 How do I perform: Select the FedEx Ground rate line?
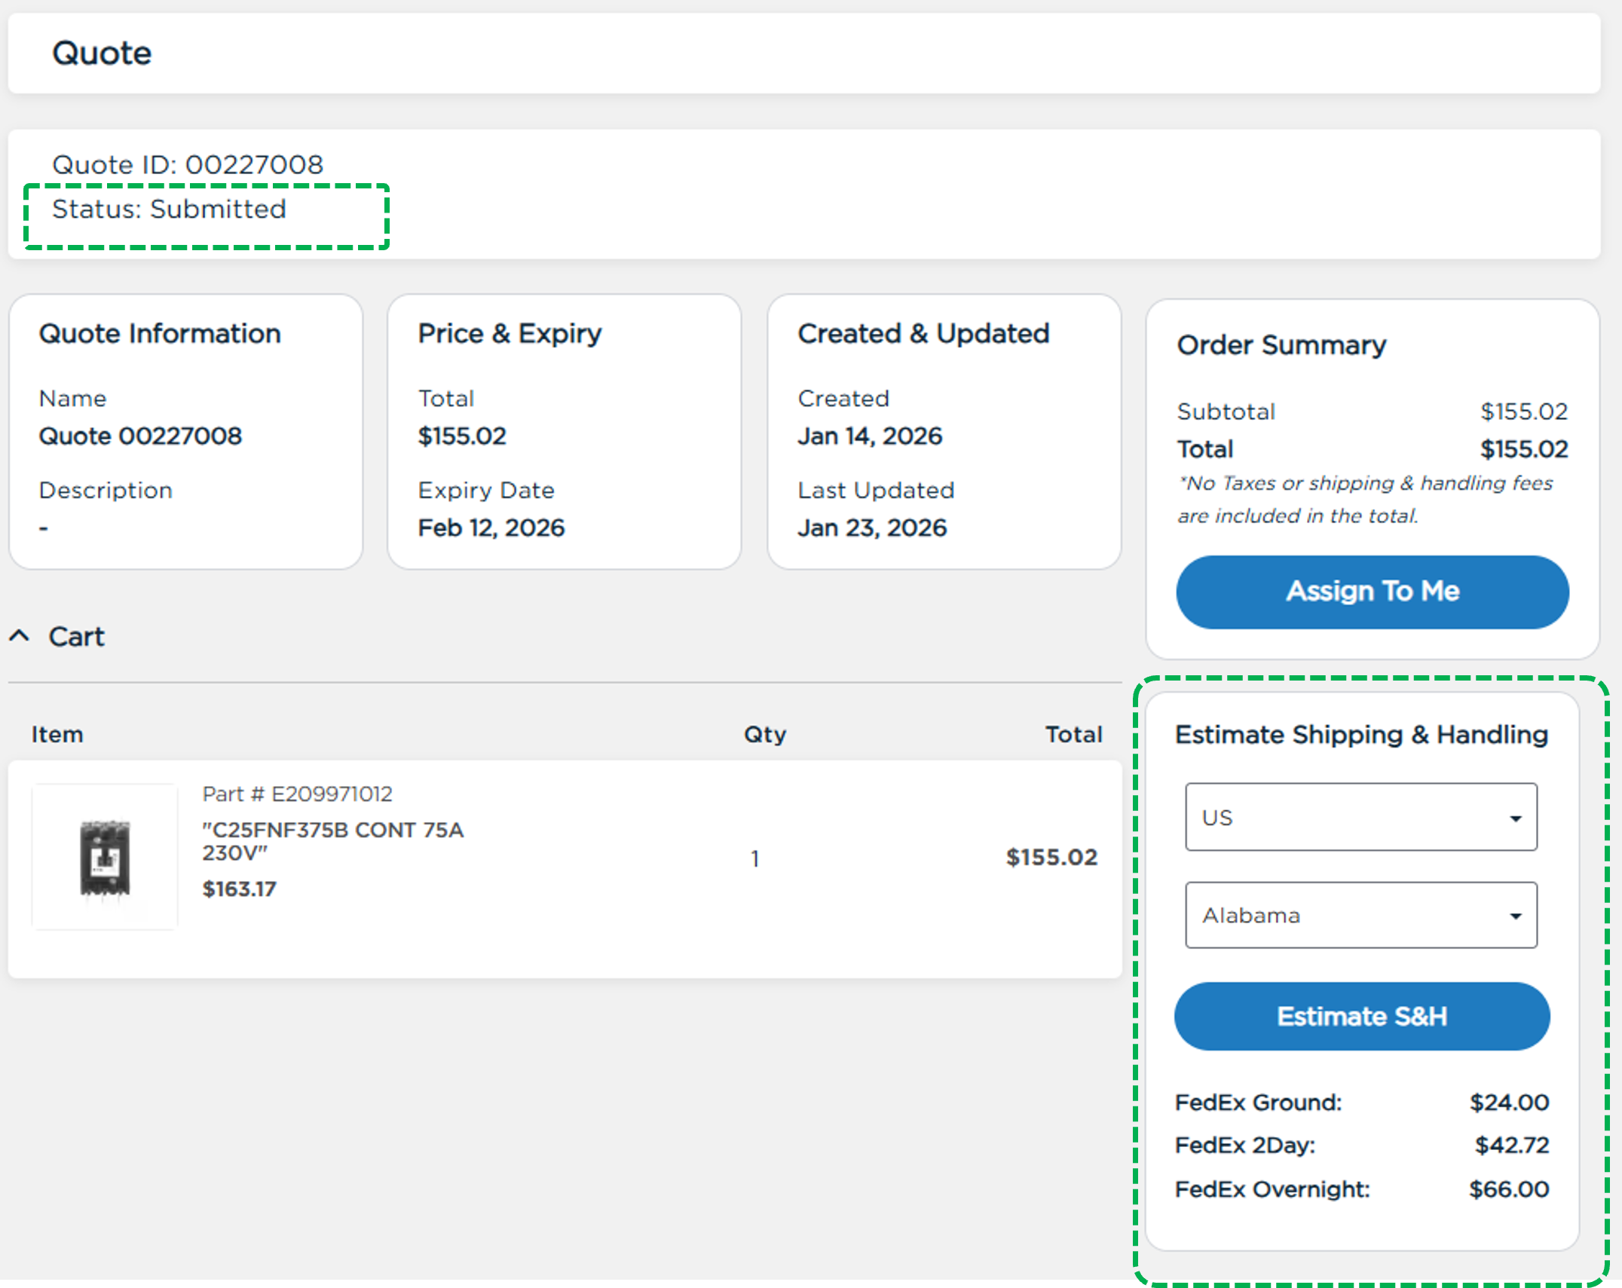click(x=1257, y=1102)
